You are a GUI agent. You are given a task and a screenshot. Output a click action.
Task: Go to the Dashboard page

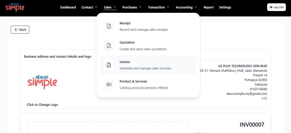68,7
